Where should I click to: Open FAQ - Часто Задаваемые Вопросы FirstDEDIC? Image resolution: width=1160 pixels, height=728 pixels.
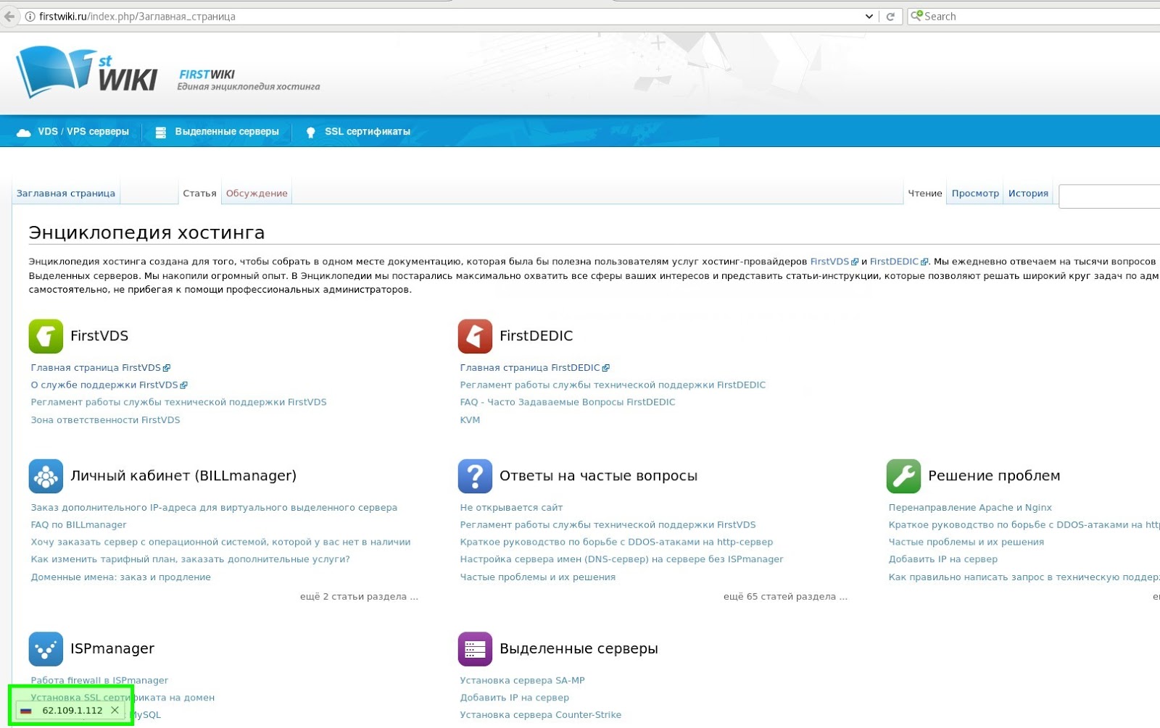pyautogui.click(x=568, y=402)
